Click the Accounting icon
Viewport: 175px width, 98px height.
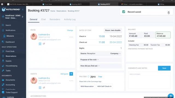(3, 85)
